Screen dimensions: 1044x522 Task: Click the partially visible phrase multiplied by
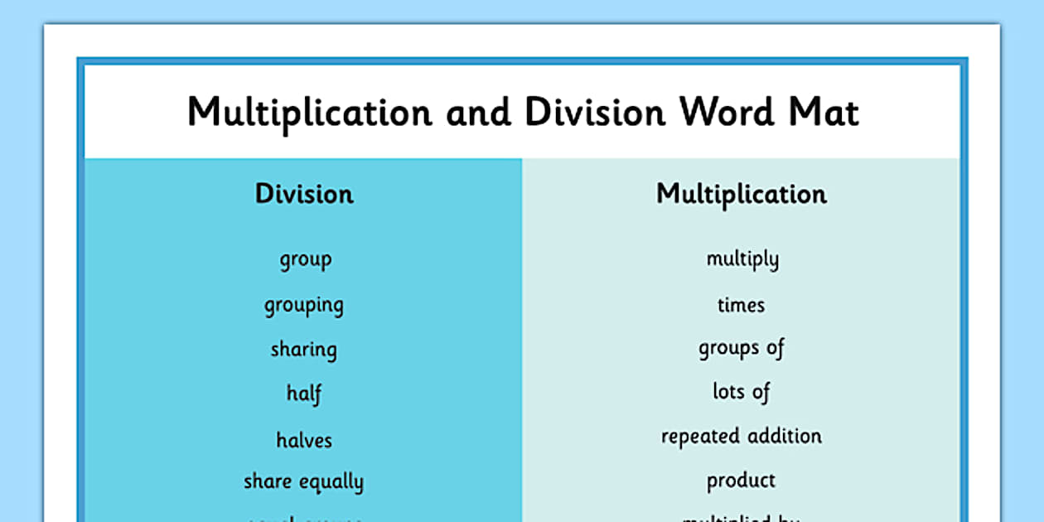[741, 516]
